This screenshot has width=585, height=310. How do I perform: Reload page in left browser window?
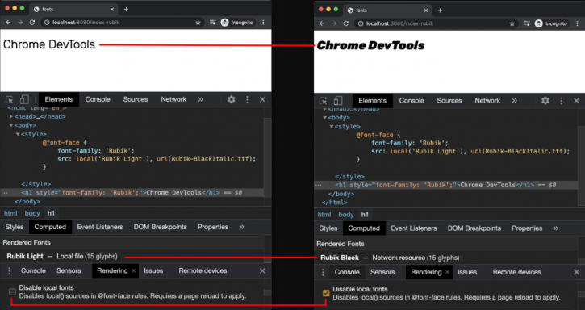(x=32, y=23)
